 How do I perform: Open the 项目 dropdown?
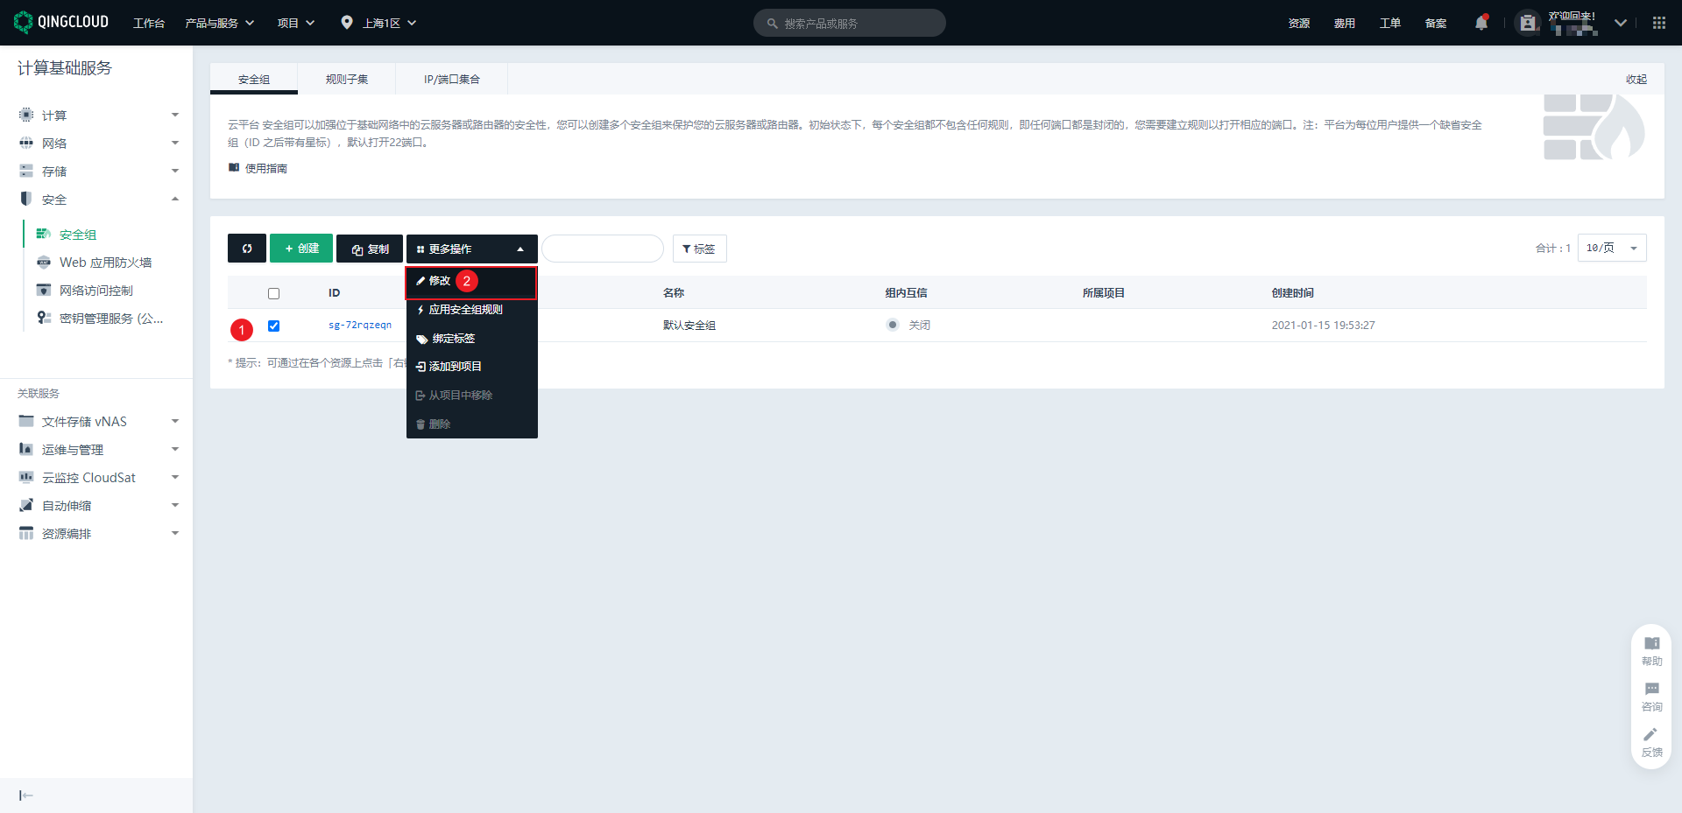click(x=295, y=23)
